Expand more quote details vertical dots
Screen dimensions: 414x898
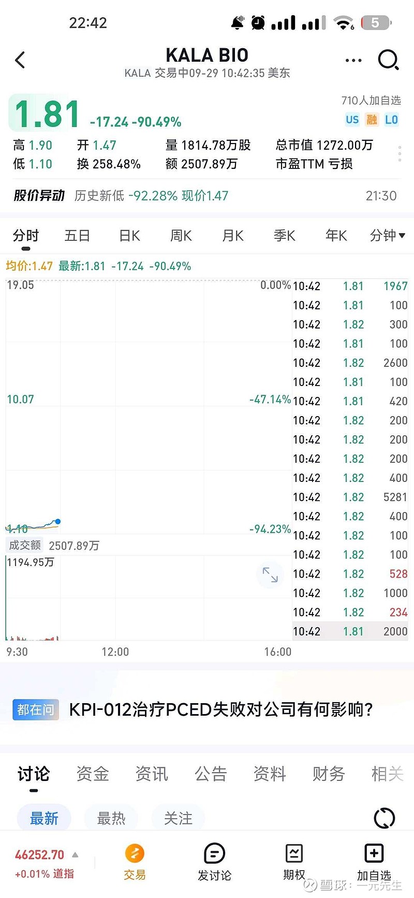(x=400, y=154)
